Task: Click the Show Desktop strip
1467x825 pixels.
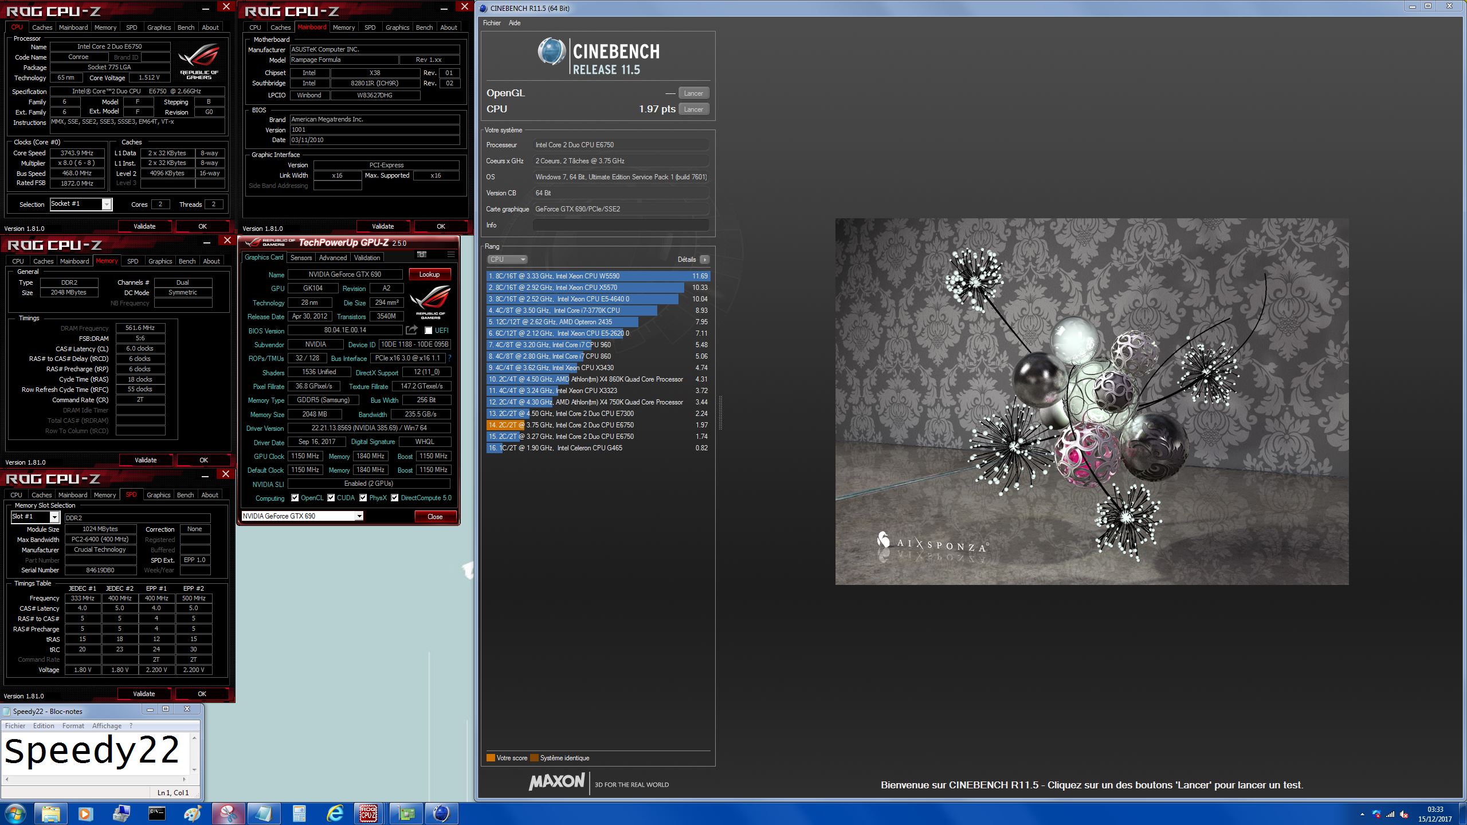Action: click(x=1463, y=814)
